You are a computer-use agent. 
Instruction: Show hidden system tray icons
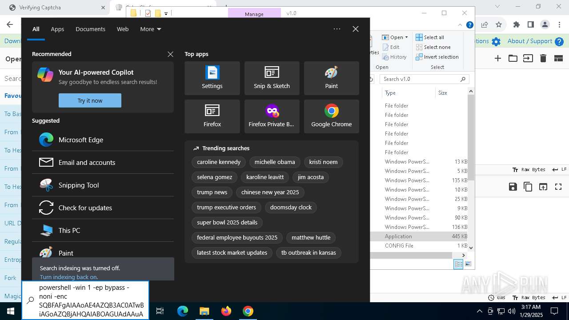point(479,311)
